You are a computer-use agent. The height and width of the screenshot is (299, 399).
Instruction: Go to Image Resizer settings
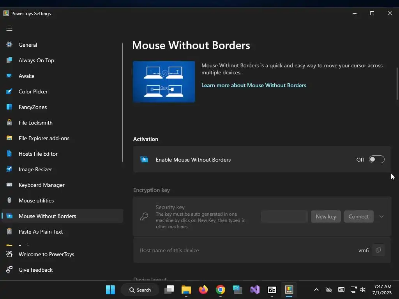(62, 169)
